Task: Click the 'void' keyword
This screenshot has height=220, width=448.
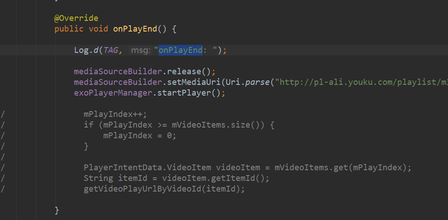Action: pyautogui.click(x=98, y=29)
